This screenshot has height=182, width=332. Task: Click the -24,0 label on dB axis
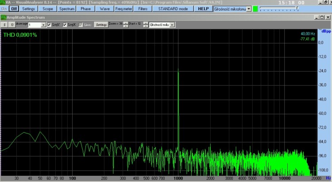tap(322, 71)
